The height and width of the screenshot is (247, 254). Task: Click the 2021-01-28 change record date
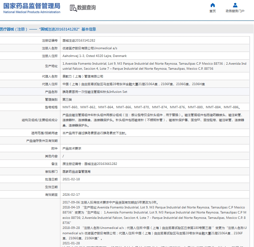[71, 243]
